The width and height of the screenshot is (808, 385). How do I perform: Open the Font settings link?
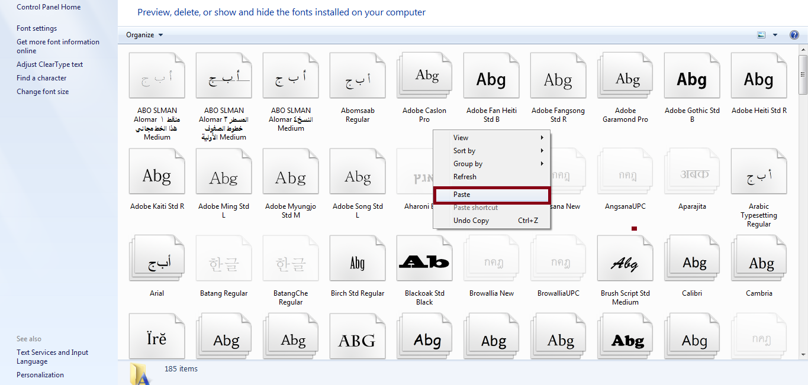(x=37, y=28)
